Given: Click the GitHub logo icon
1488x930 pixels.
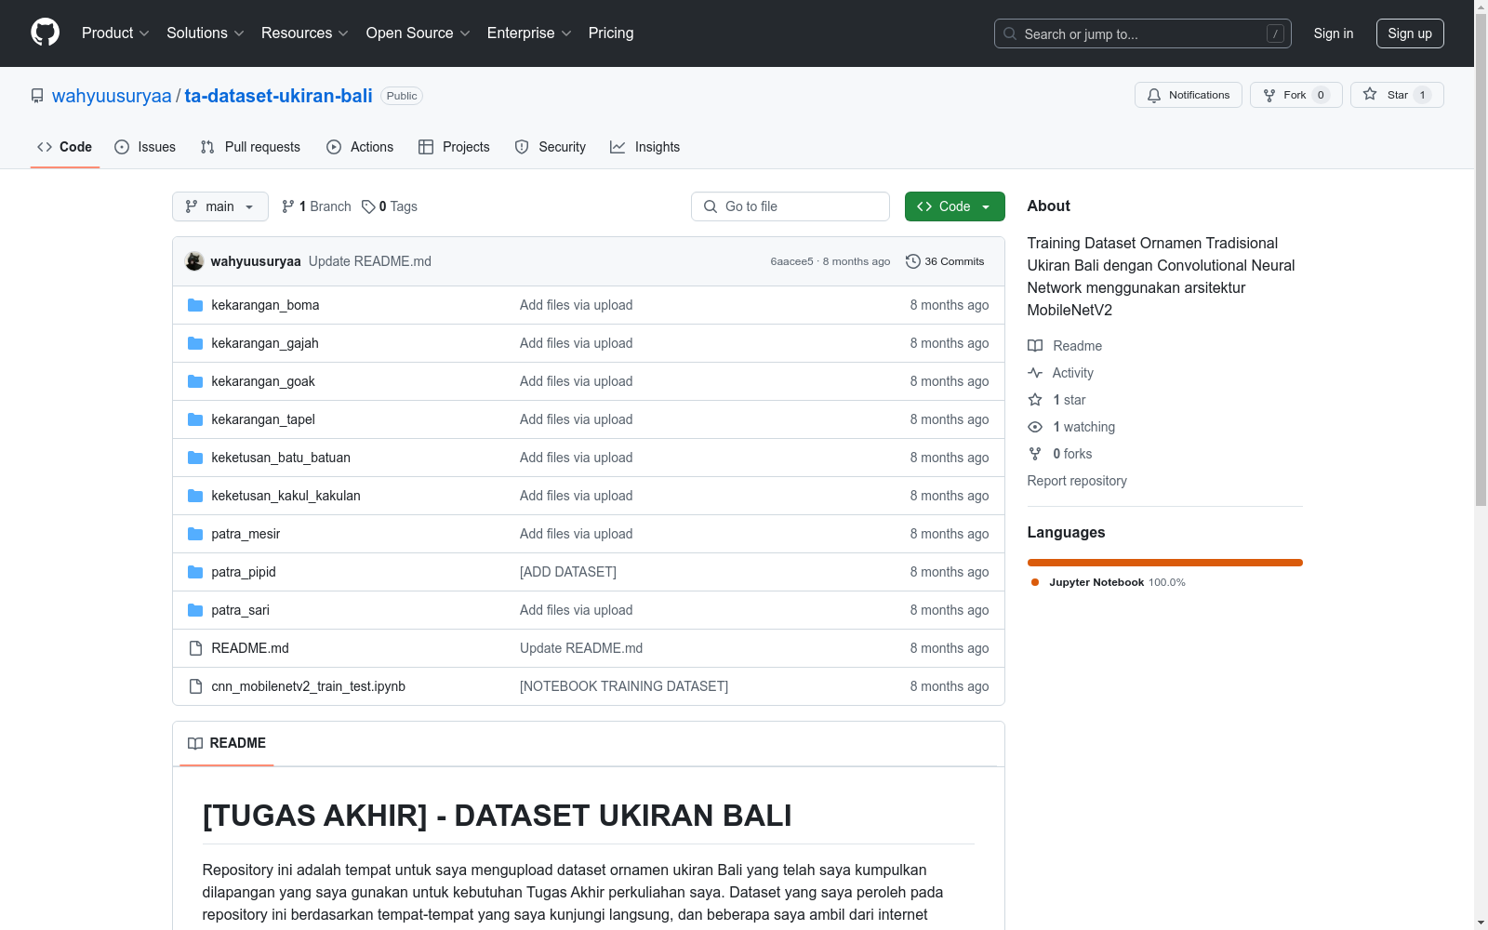Looking at the screenshot, I should [45, 33].
